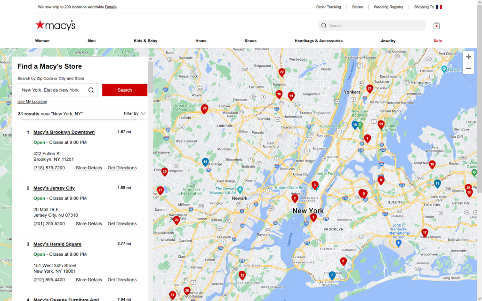Click Use My Location link
Viewport: 482px width, 301px height.
click(x=32, y=102)
